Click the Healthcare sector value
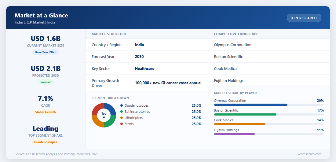Screen dimensions: 336x162 [145, 69]
